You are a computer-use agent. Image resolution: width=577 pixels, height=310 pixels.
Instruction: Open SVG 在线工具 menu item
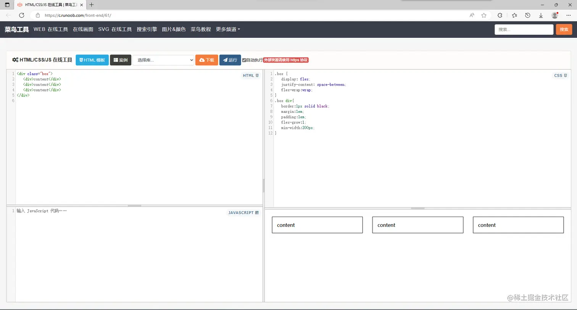pos(115,29)
